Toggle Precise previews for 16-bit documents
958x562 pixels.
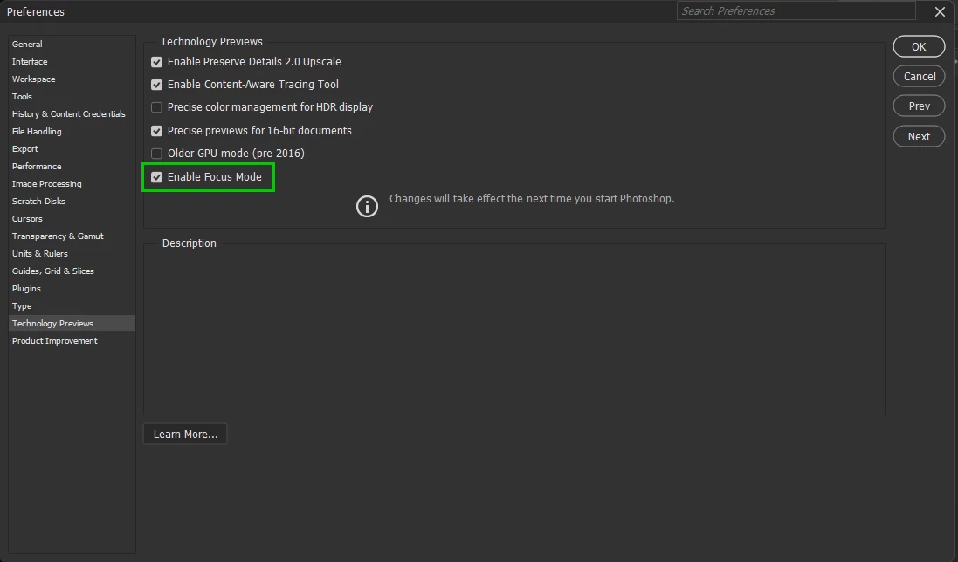tap(156, 131)
